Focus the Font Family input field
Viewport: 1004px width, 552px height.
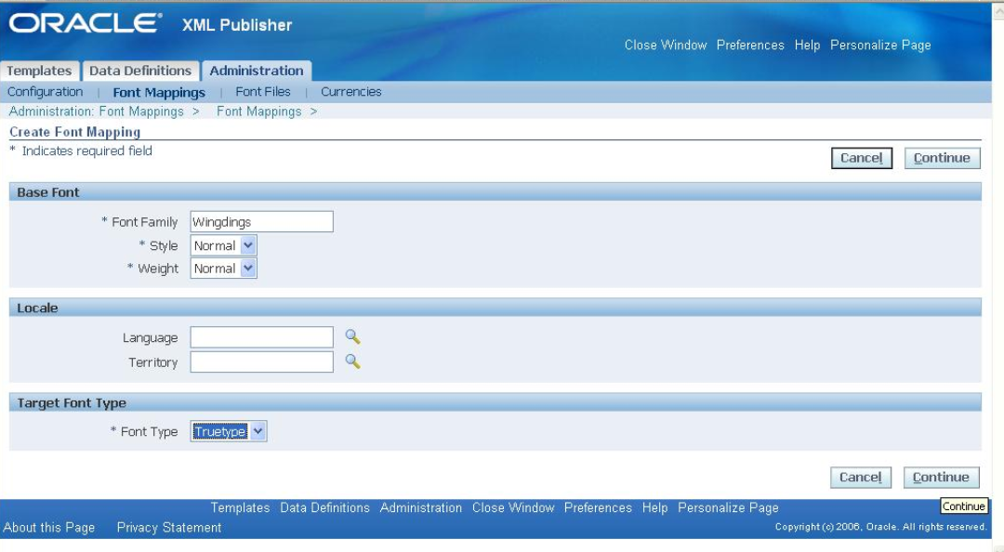coord(262,221)
